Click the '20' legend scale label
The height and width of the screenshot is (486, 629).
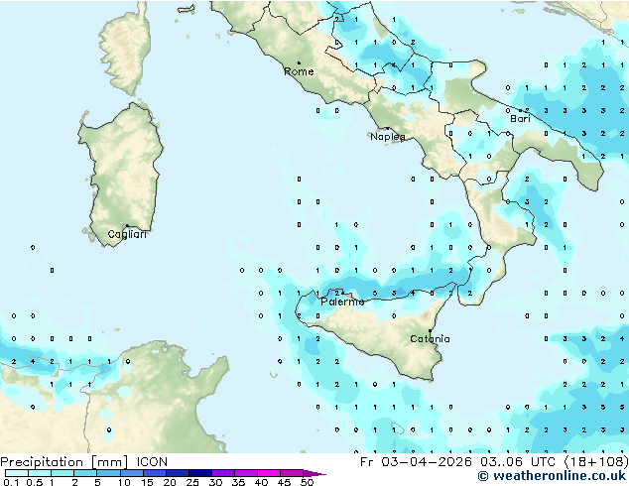point(170,482)
